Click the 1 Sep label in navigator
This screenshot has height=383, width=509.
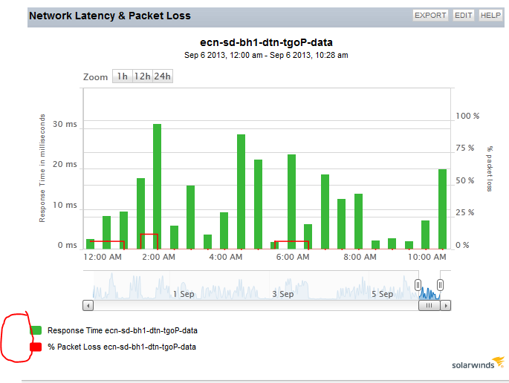(x=184, y=294)
